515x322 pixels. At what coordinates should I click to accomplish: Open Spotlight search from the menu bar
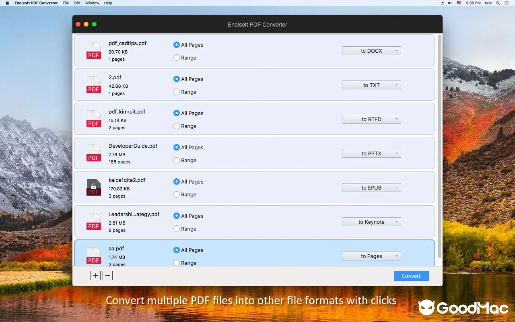498,3
